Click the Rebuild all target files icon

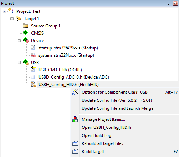[x=75, y=143]
